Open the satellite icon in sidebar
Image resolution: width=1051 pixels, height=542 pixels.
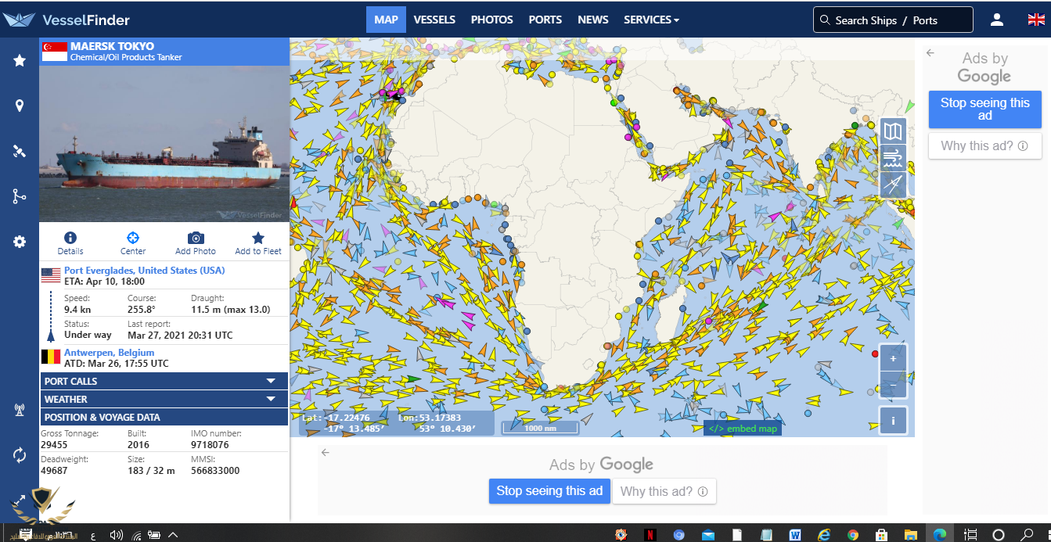20,151
